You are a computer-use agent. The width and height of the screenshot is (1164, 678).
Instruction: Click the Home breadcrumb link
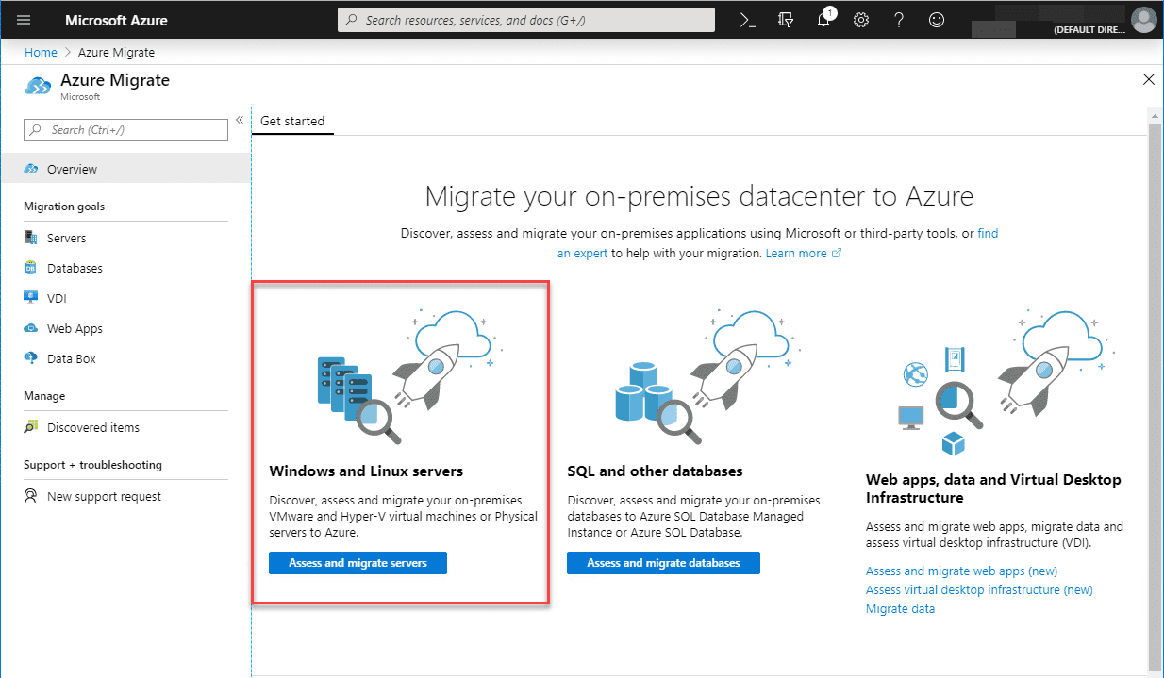pos(41,52)
